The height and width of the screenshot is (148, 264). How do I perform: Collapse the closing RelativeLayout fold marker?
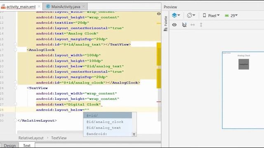coord(15,120)
